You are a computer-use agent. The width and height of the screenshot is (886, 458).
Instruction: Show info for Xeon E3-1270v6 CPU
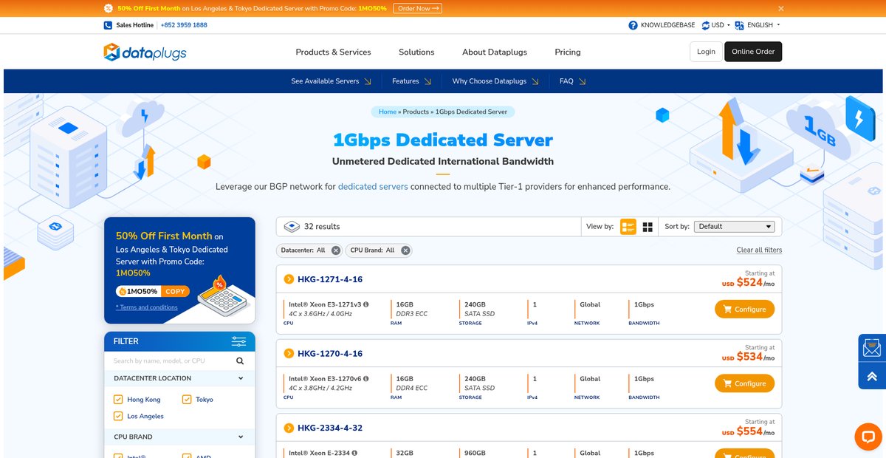[x=366, y=379]
